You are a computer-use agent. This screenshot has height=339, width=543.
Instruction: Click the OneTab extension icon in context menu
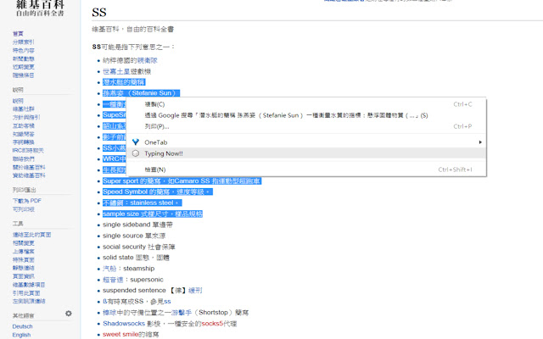(136, 142)
